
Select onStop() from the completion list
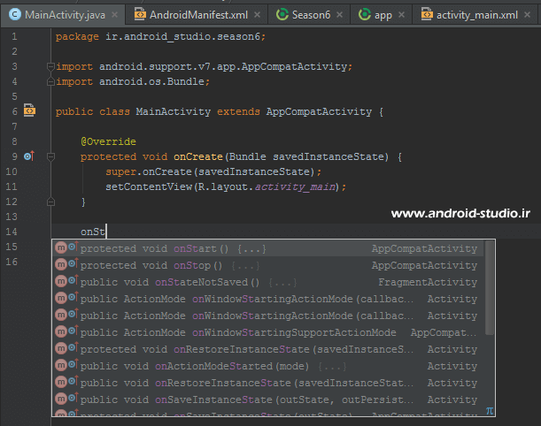[x=204, y=266]
